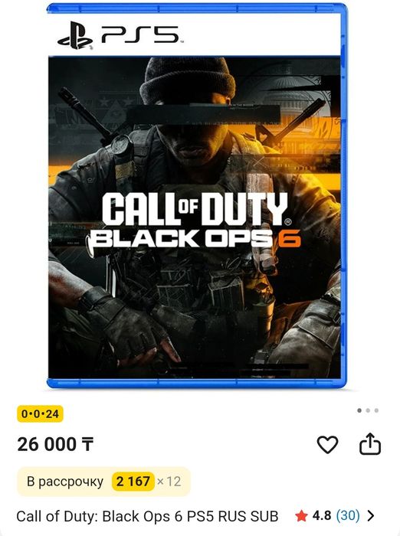Tap the share icon
Viewport: 400px width, 536px height.
369,443
